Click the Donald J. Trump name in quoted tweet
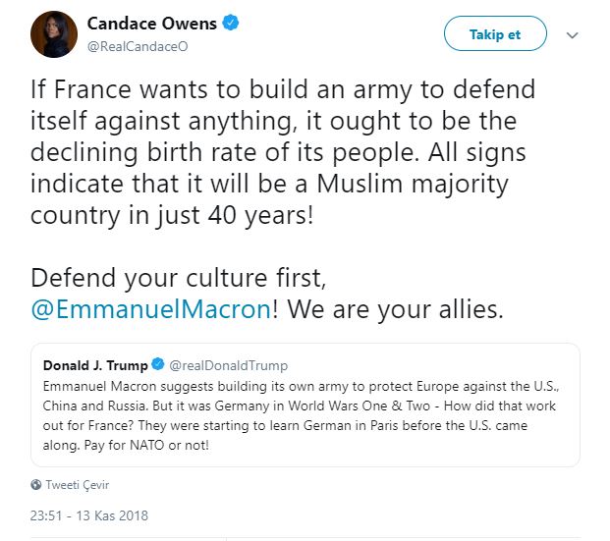Screen dimensions: 610x541 [x=95, y=365]
